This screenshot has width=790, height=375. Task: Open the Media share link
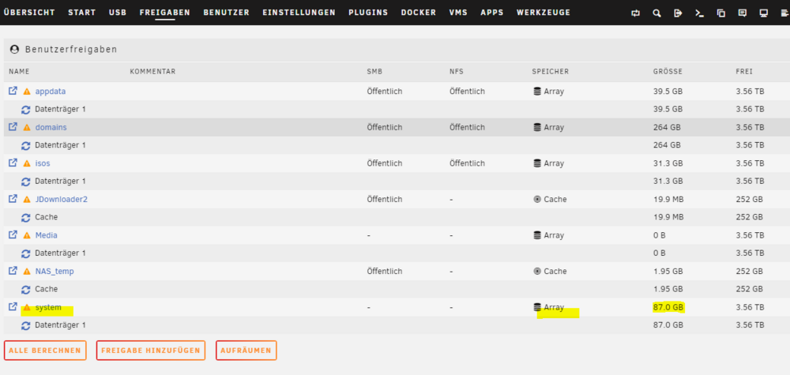pos(47,235)
